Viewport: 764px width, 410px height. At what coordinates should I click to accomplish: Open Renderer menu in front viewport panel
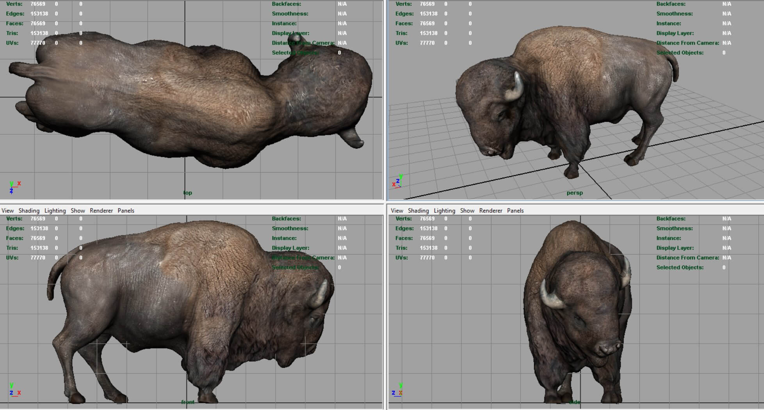point(101,210)
